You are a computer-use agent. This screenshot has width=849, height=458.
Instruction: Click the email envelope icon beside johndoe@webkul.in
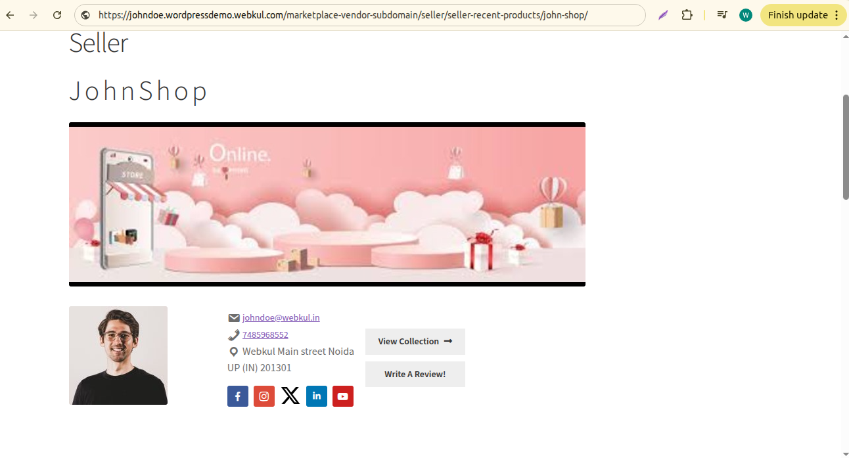[234, 317]
